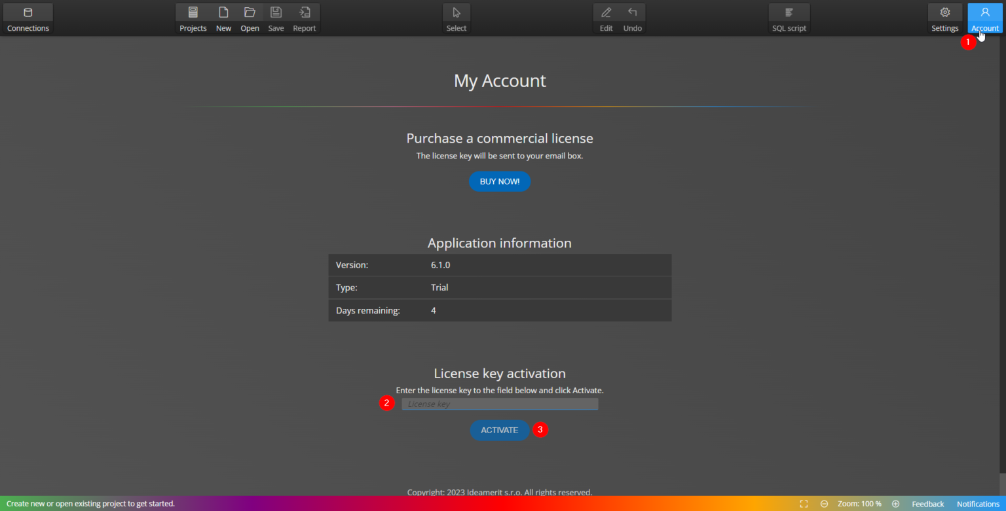Switch to the Account page

984,18
